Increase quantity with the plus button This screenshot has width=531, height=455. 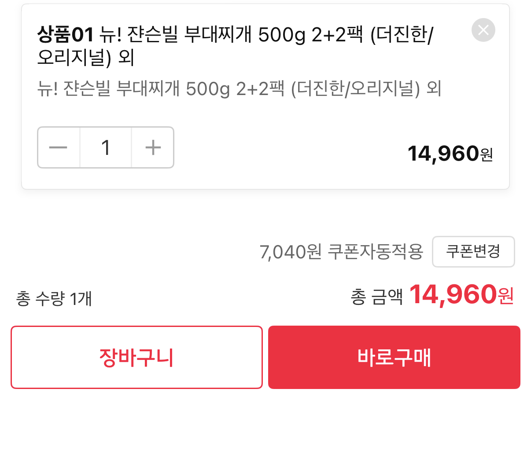152,147
